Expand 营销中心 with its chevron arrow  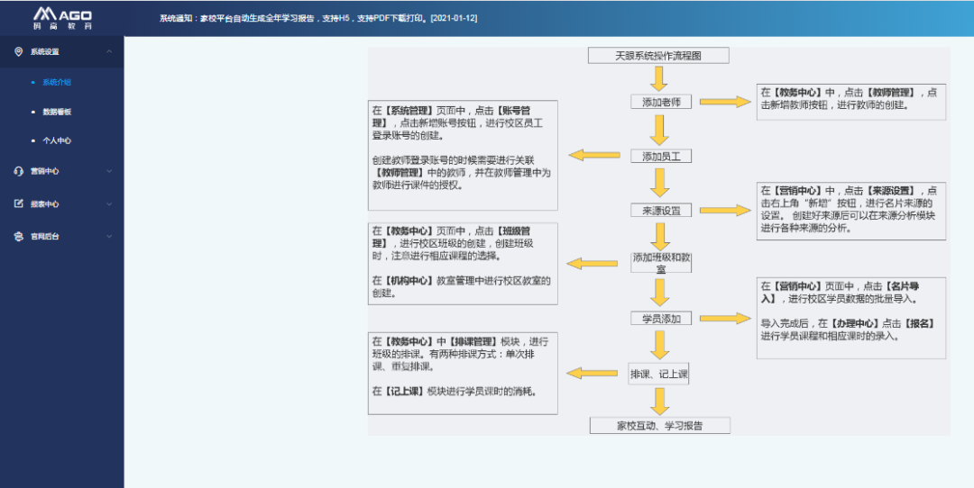[x=109, y=171]
